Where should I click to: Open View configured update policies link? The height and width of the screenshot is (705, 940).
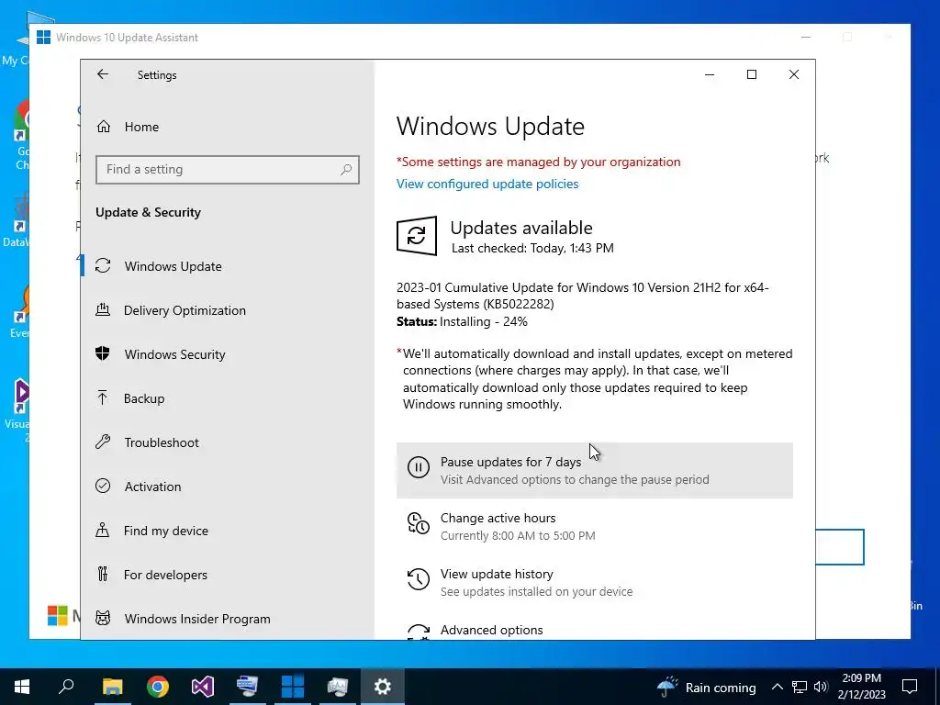[x=487, y=184]
